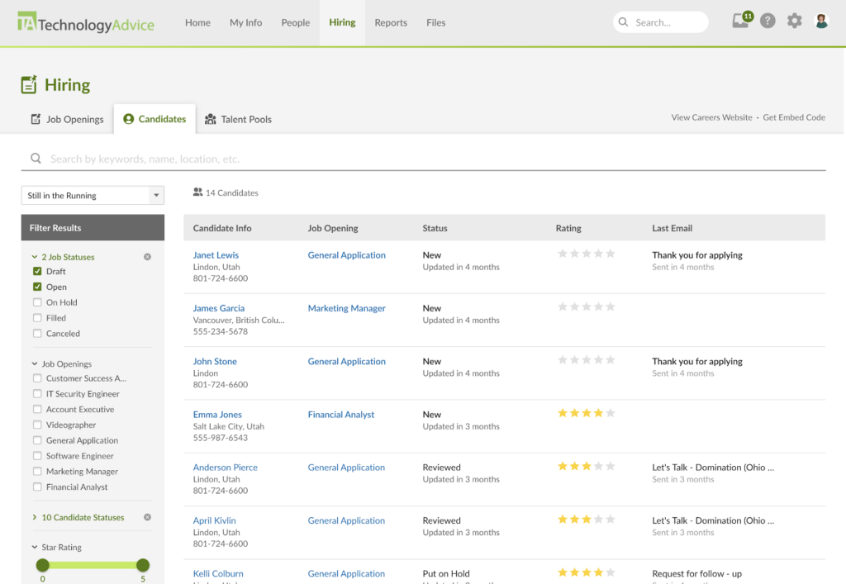846x584 pixels.
Task: Open the My Info menu
Action: click(245, 22)
